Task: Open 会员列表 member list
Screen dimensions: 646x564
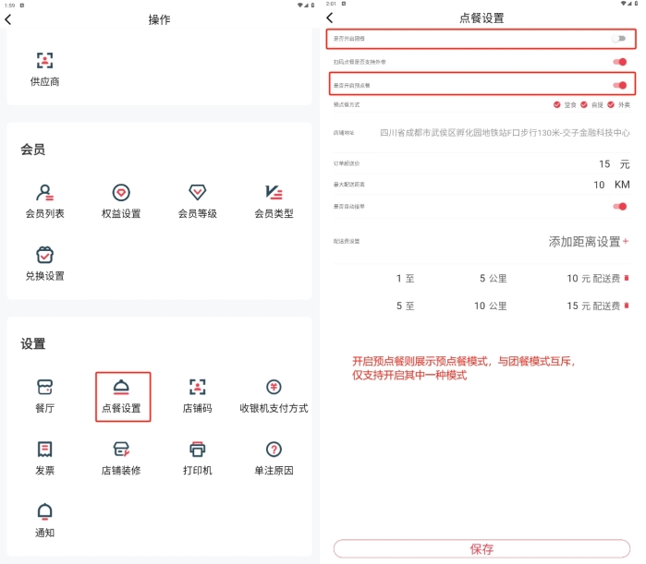Action: point(44,200)
